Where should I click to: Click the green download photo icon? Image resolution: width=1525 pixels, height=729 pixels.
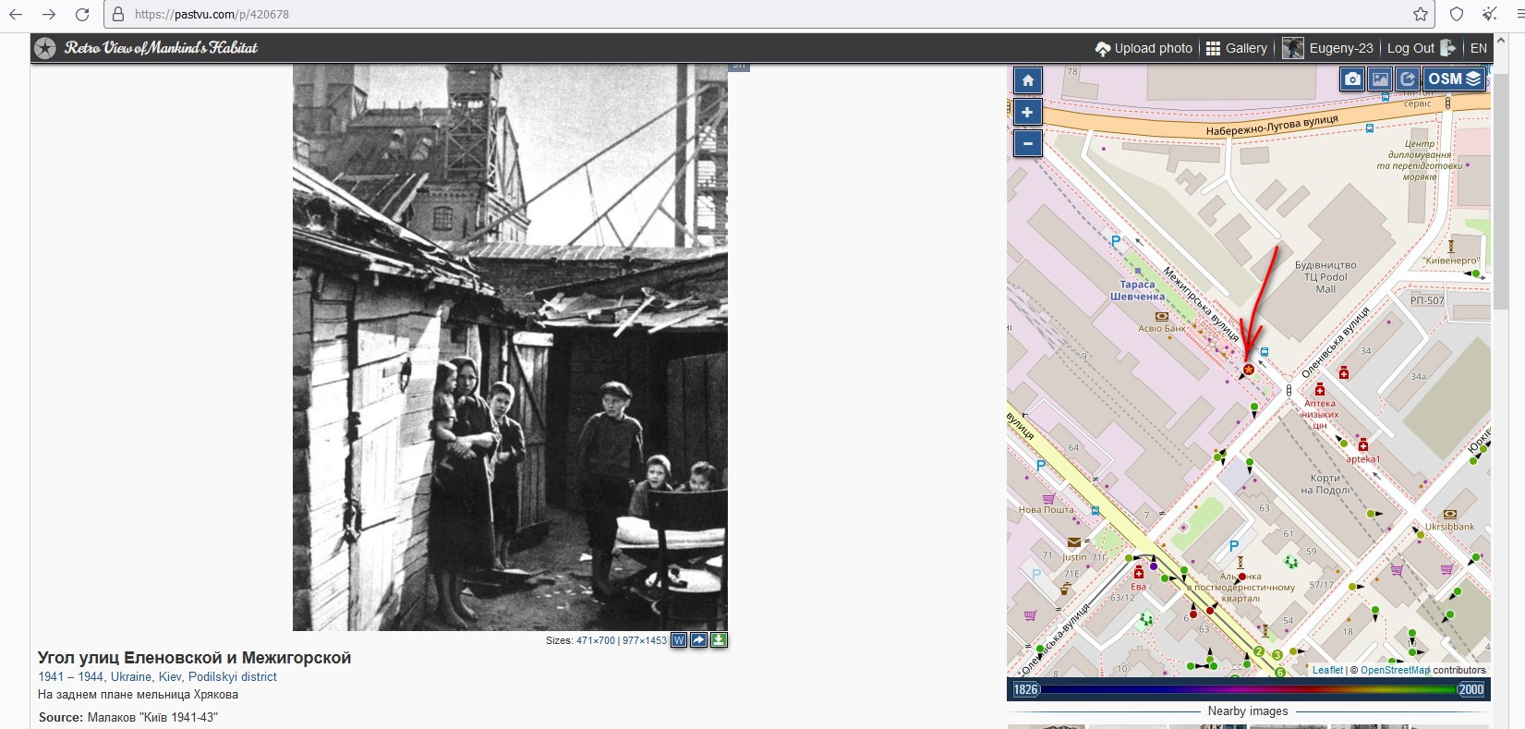[x=719, y=640]
